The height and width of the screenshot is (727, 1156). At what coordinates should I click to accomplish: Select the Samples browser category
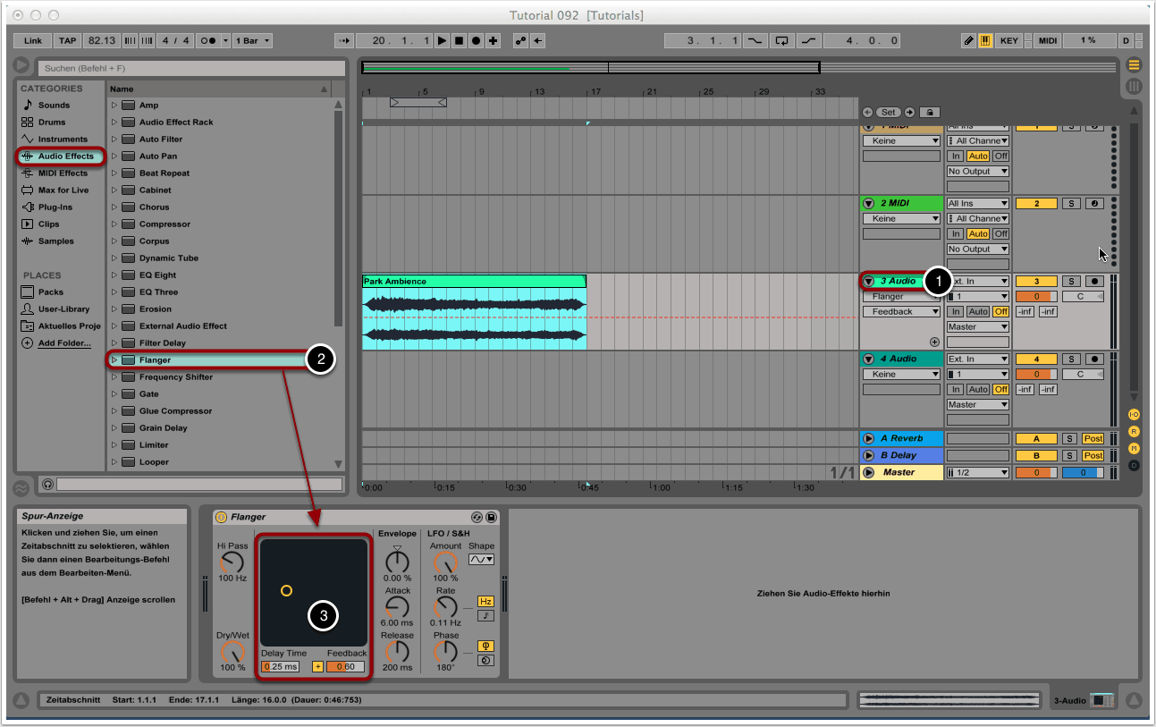[x=55, y=241]
